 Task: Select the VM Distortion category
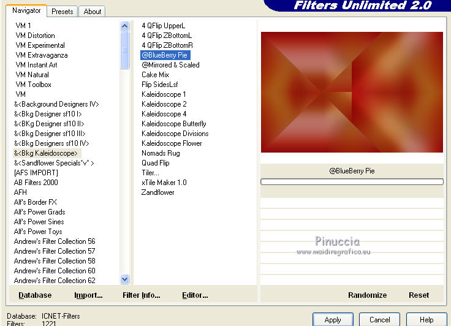[x=35, y=36]
